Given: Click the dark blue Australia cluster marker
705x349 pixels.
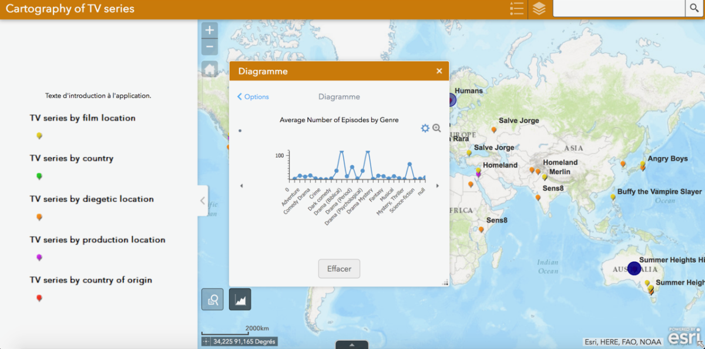Looking at the screenshot, I should click(x=634, y=269).
